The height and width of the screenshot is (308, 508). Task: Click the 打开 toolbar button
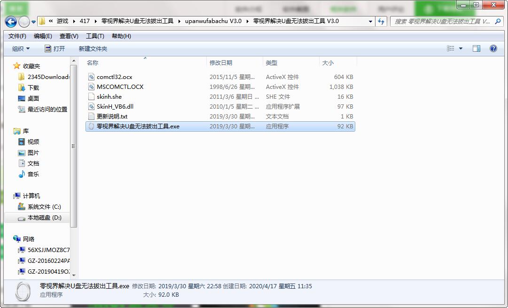pos(55,48)
